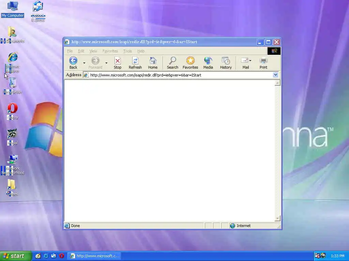Maximize the Internet Explorer window
This screenshot has width=349, height=261.
[268, 42]
